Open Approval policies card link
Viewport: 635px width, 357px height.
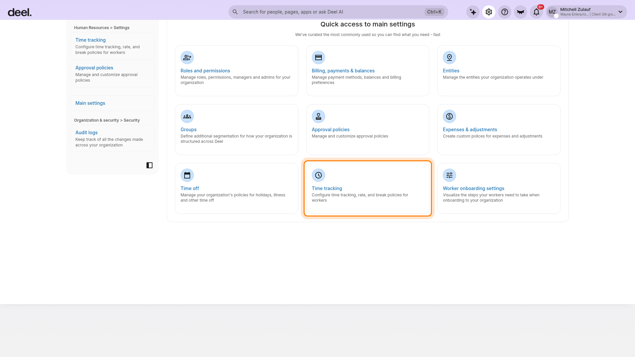[330, 130]
